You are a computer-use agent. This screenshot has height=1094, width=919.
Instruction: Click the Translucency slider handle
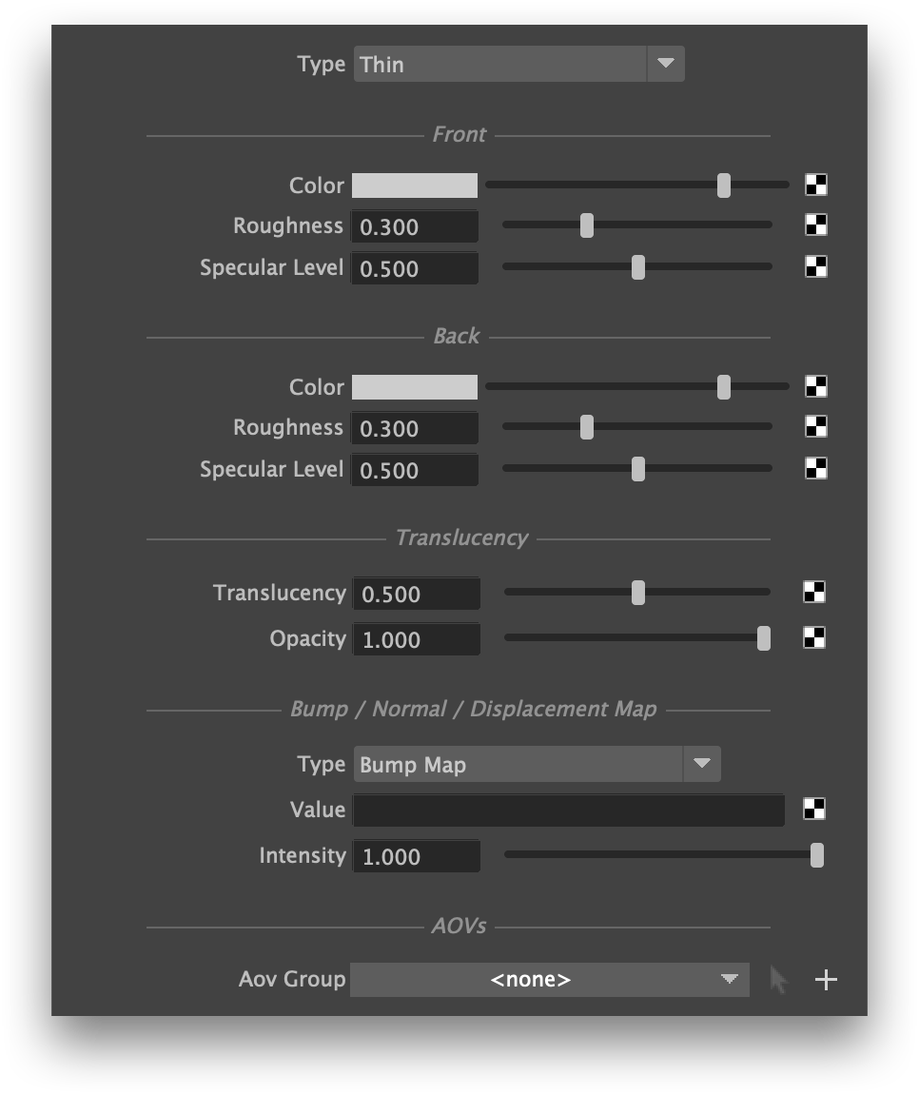point(637,593)
